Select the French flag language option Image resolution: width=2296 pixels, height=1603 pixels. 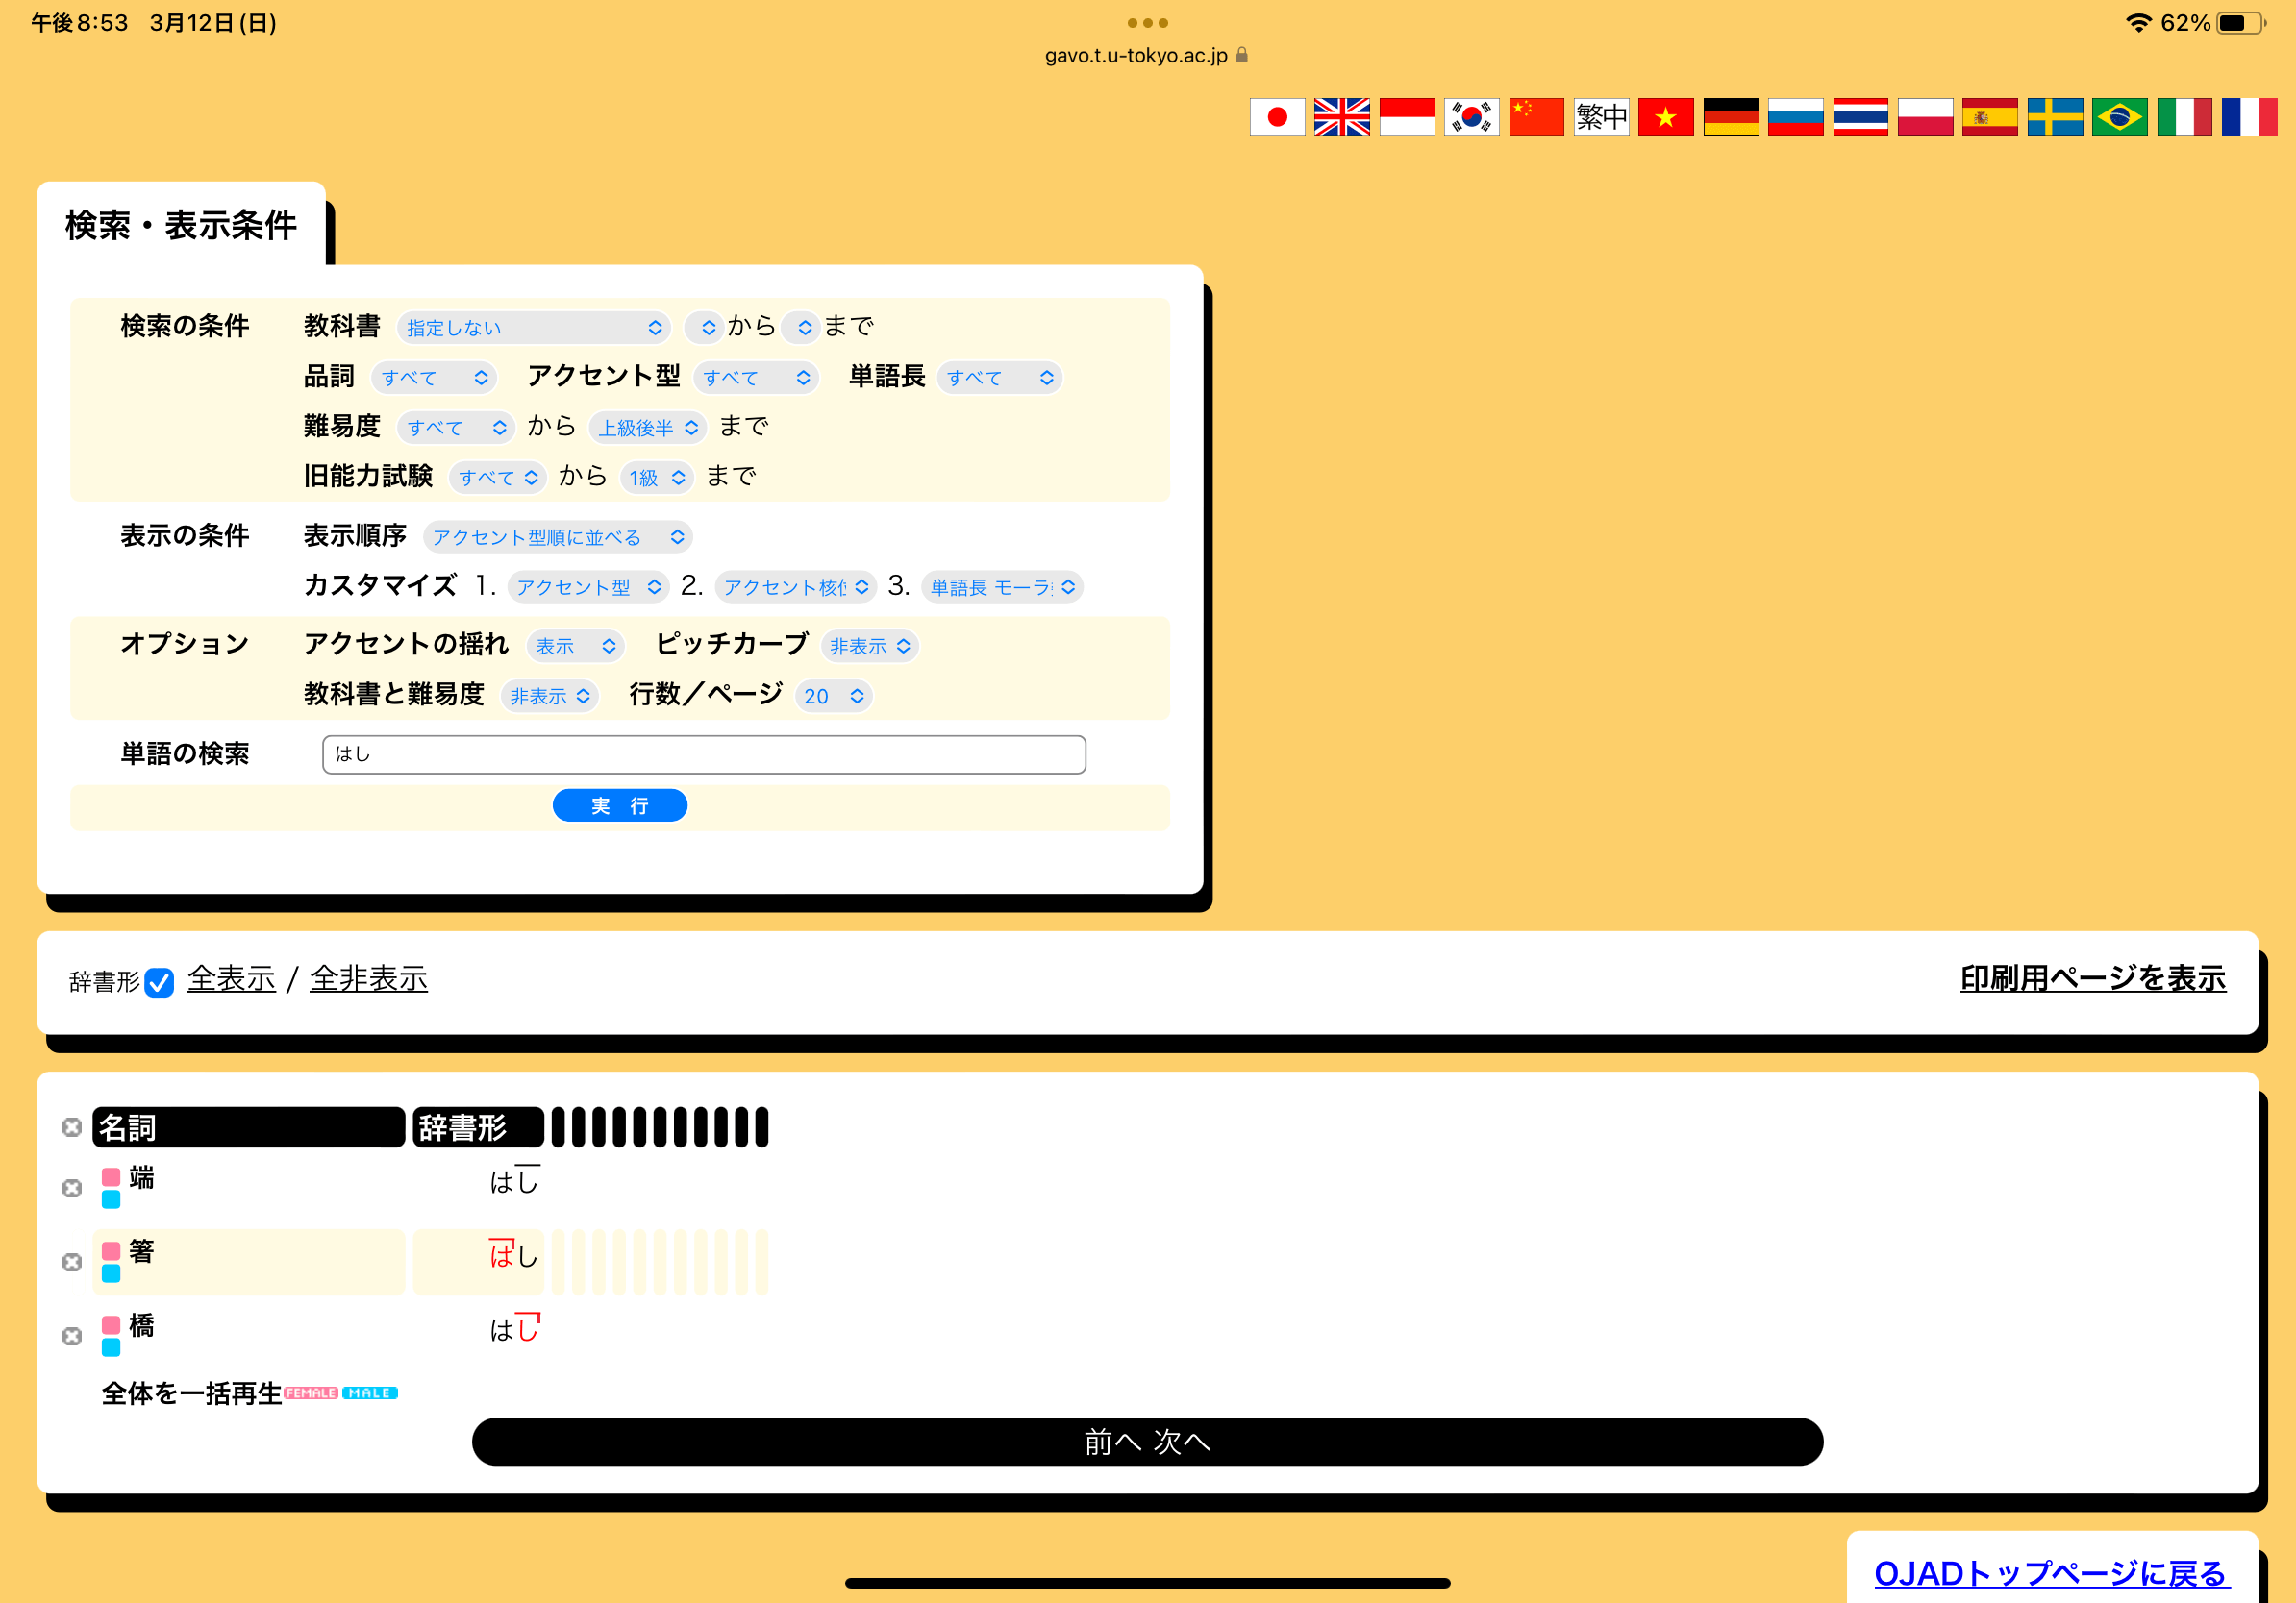point(2249,117)
